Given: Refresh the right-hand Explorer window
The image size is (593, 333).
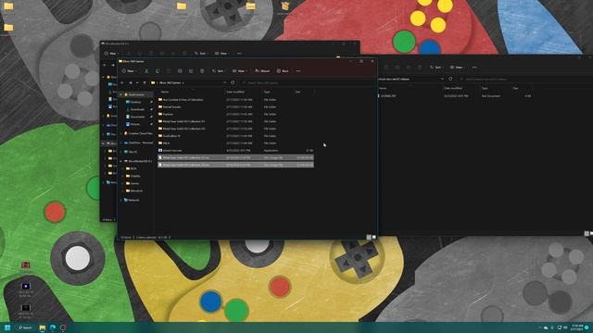Looking at the screenshot, I should click(x=450, y=79).
